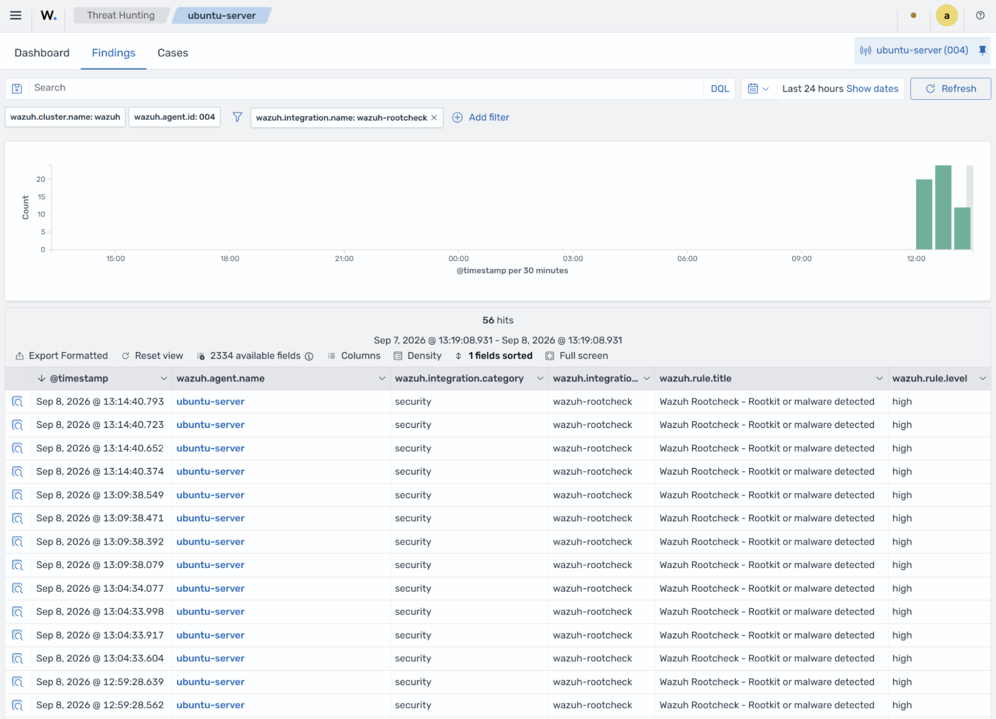Screen dimensions: 996x719
Task: Expand wazuh.rule.title column options chevron
Action: [x=879, y=379]
